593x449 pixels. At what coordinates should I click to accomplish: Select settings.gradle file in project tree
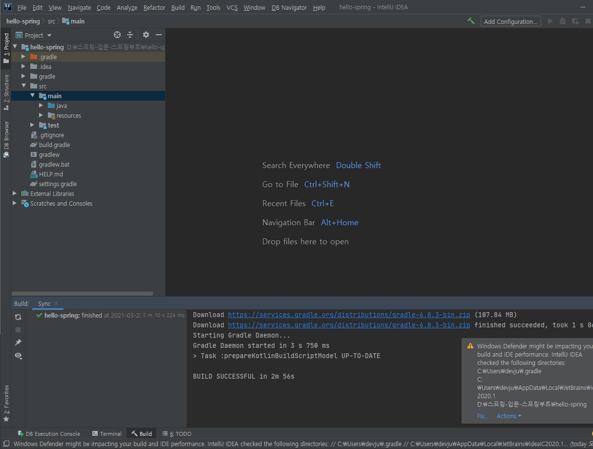pos(58,184)
